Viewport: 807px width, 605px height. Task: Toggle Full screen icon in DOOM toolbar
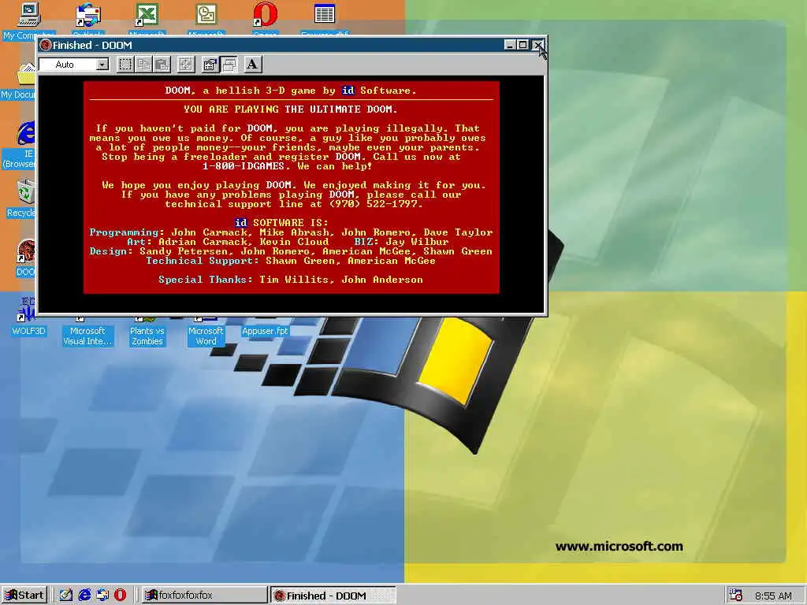(186, 65)
